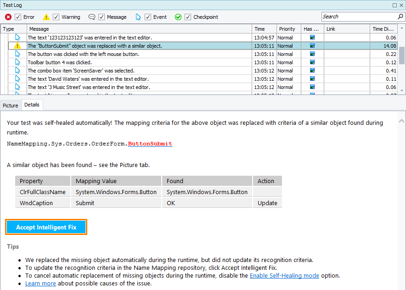The width and height of the screenshot is (406, 290).
Task: Disable the Event checkbox
Action: [x=148, y=17]
